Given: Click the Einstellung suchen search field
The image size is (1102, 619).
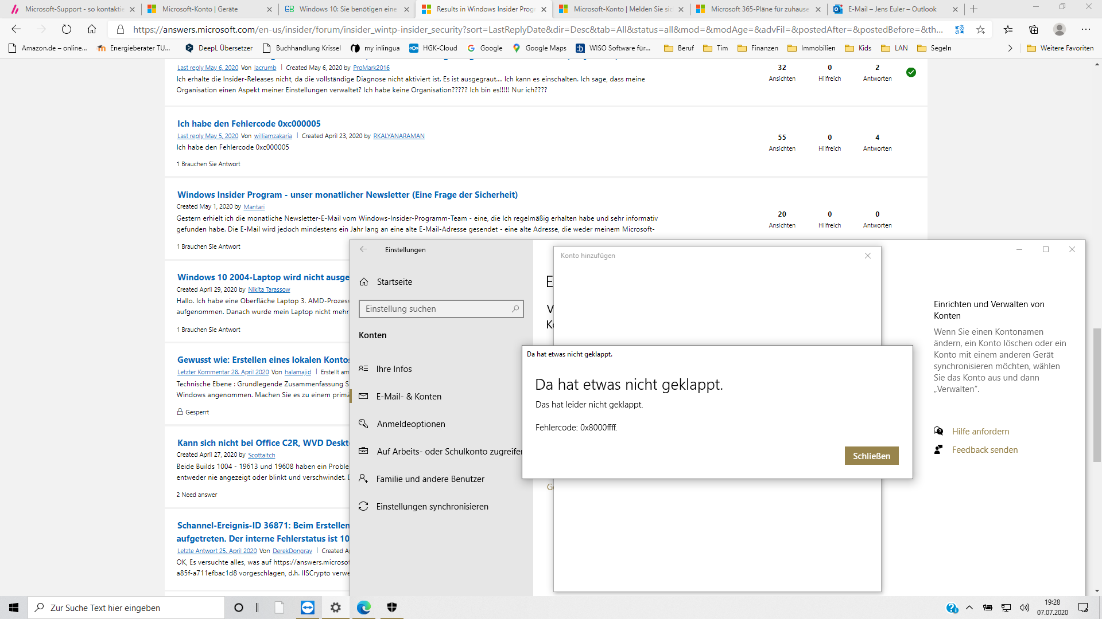Looking at the screenshot, I should click(x=441, y=309).
